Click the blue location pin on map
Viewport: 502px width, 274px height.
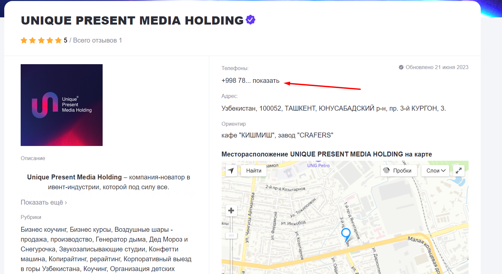pos(346,235)
